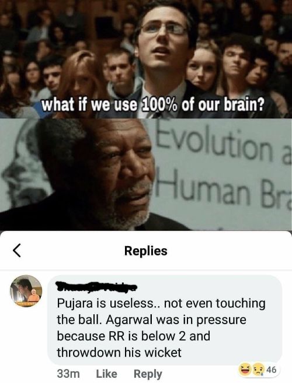The image size is (292, 383).
Task: Like the Pujara comment
Action: pos(106,374)
